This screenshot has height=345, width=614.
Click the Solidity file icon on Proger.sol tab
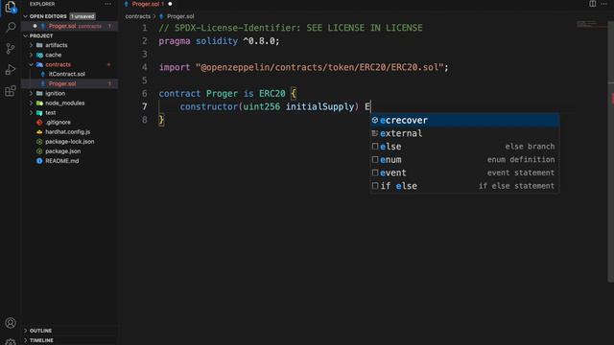126,4
